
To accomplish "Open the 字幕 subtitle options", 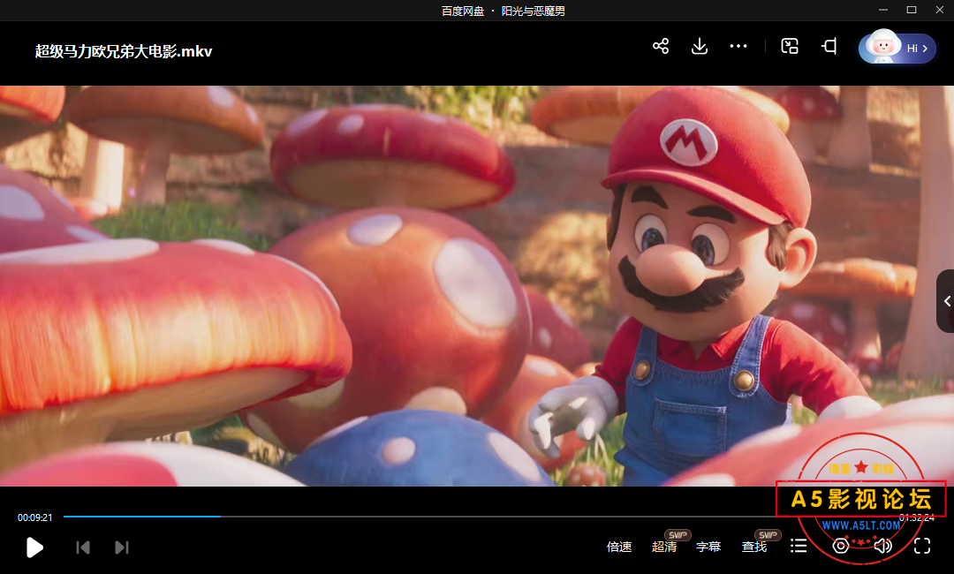I will click(708, 547).
